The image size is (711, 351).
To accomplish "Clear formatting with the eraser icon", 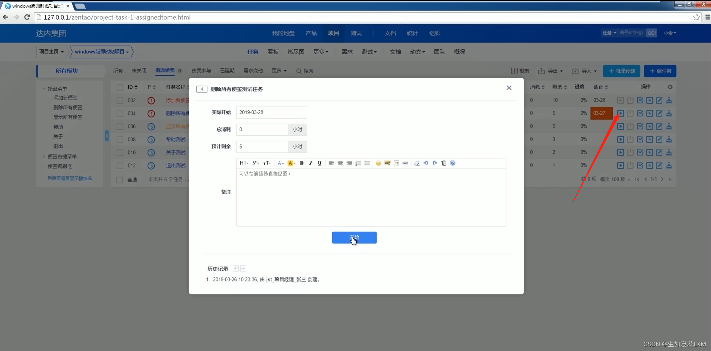I will pyautogui.click(x=417, y=163).
